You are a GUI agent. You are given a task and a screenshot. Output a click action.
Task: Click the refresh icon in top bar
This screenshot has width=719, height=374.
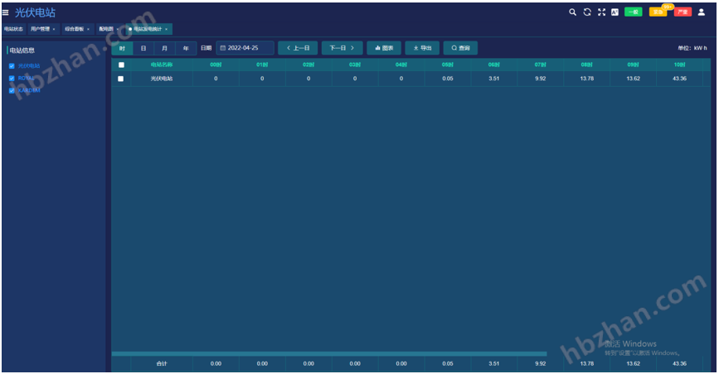click(587, 12)
